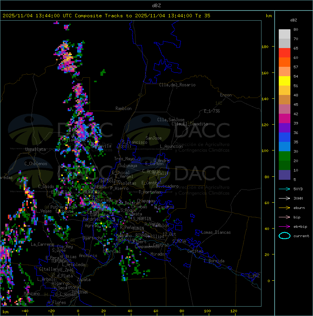Click the Divisadero map label
The width and height of the screenshot is (313, 316).
click(167, 186)
